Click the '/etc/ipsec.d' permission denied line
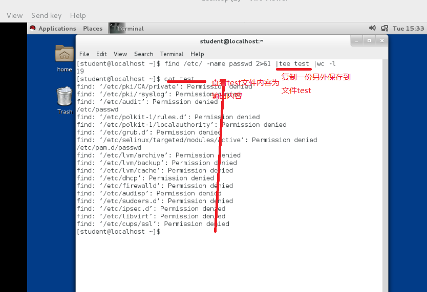This screenshot has width=427, height=292. [x=151, y=209]
